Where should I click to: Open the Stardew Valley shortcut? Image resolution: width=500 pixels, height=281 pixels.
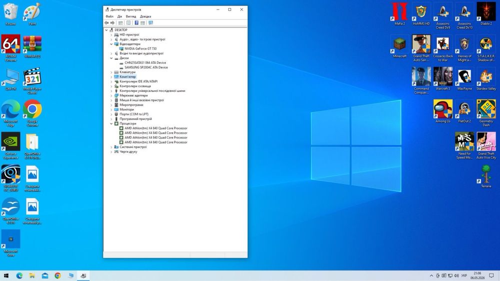[486, 79]
